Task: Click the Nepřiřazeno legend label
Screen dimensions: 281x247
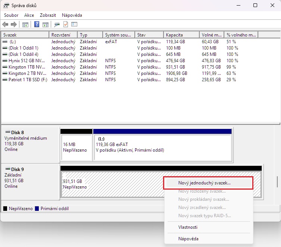Action: [x=21, y=209]
